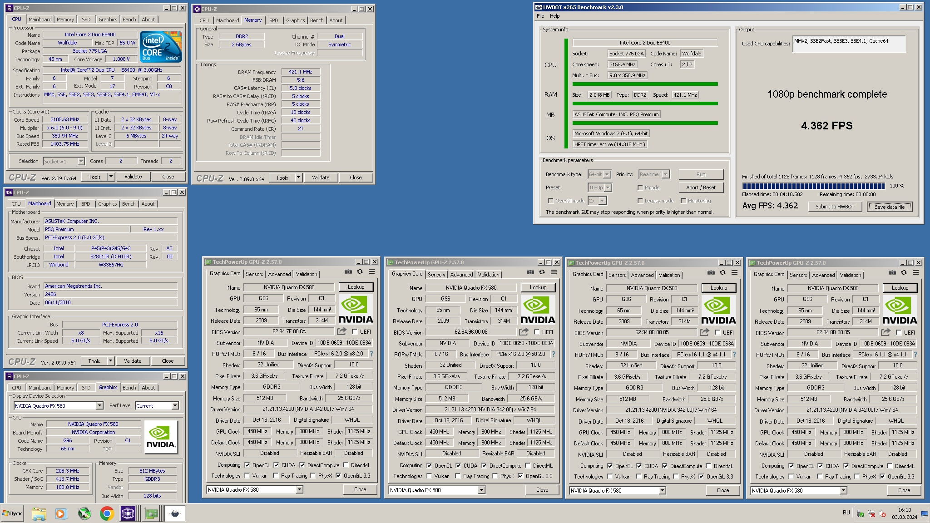Click the Intel Core 2 Duo logo in CPU-Z
930x523 pixels.
tap(161, 46)
